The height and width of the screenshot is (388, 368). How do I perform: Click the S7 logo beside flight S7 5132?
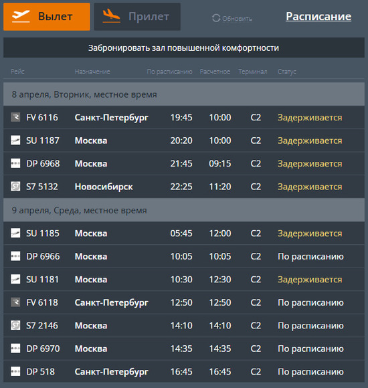[x=15, y=187]
